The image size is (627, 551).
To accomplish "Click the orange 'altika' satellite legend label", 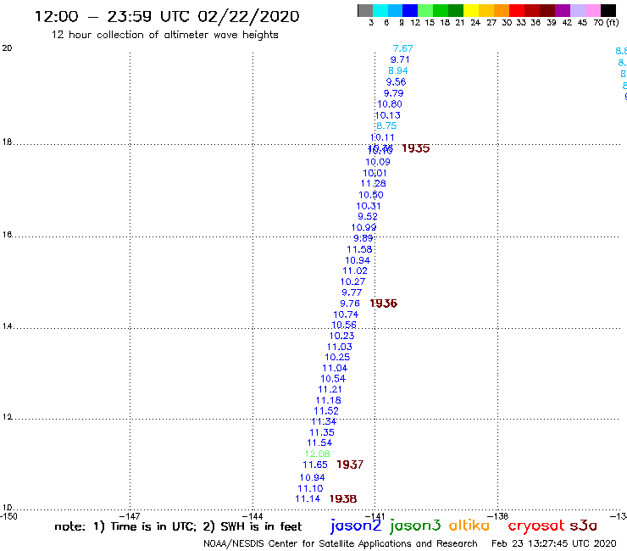I will click(x=469, y=526).
